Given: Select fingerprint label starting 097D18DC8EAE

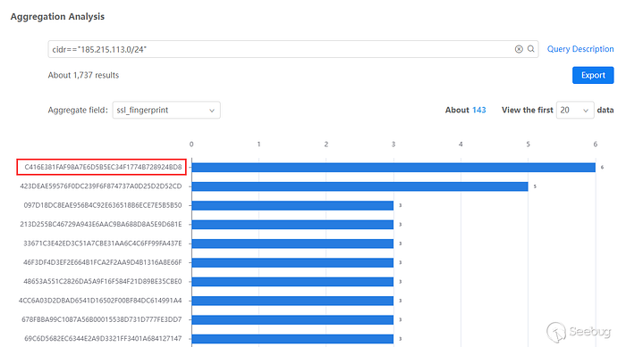Looking at the screenshot, I should 103,205.
